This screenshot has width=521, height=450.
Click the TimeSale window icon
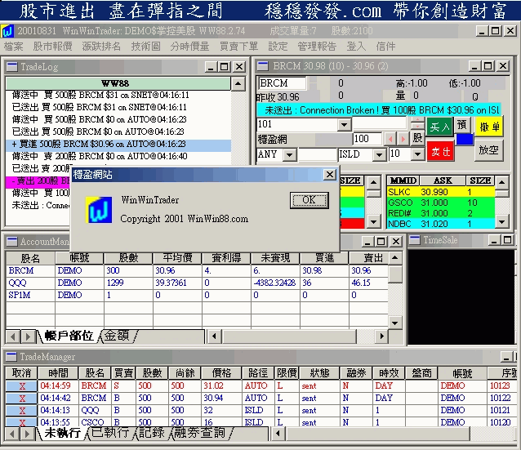(414, 240)
